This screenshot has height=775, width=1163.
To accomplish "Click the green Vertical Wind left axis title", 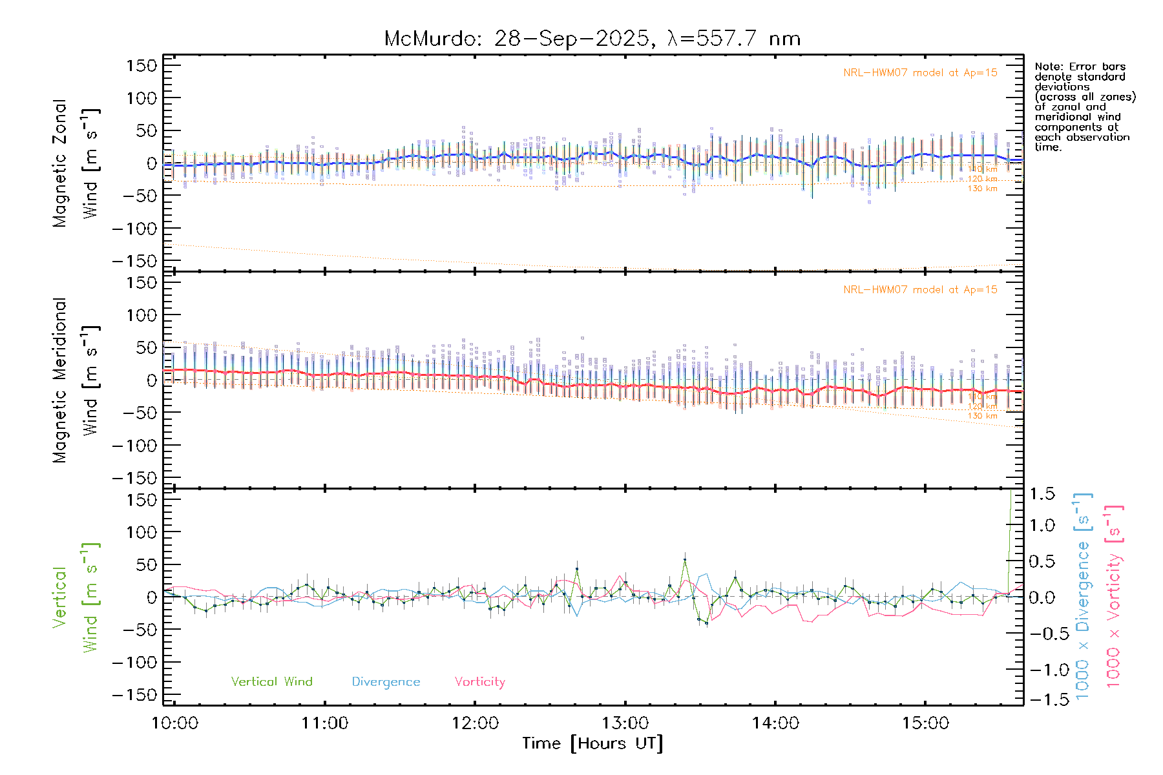I will [75, 597].
